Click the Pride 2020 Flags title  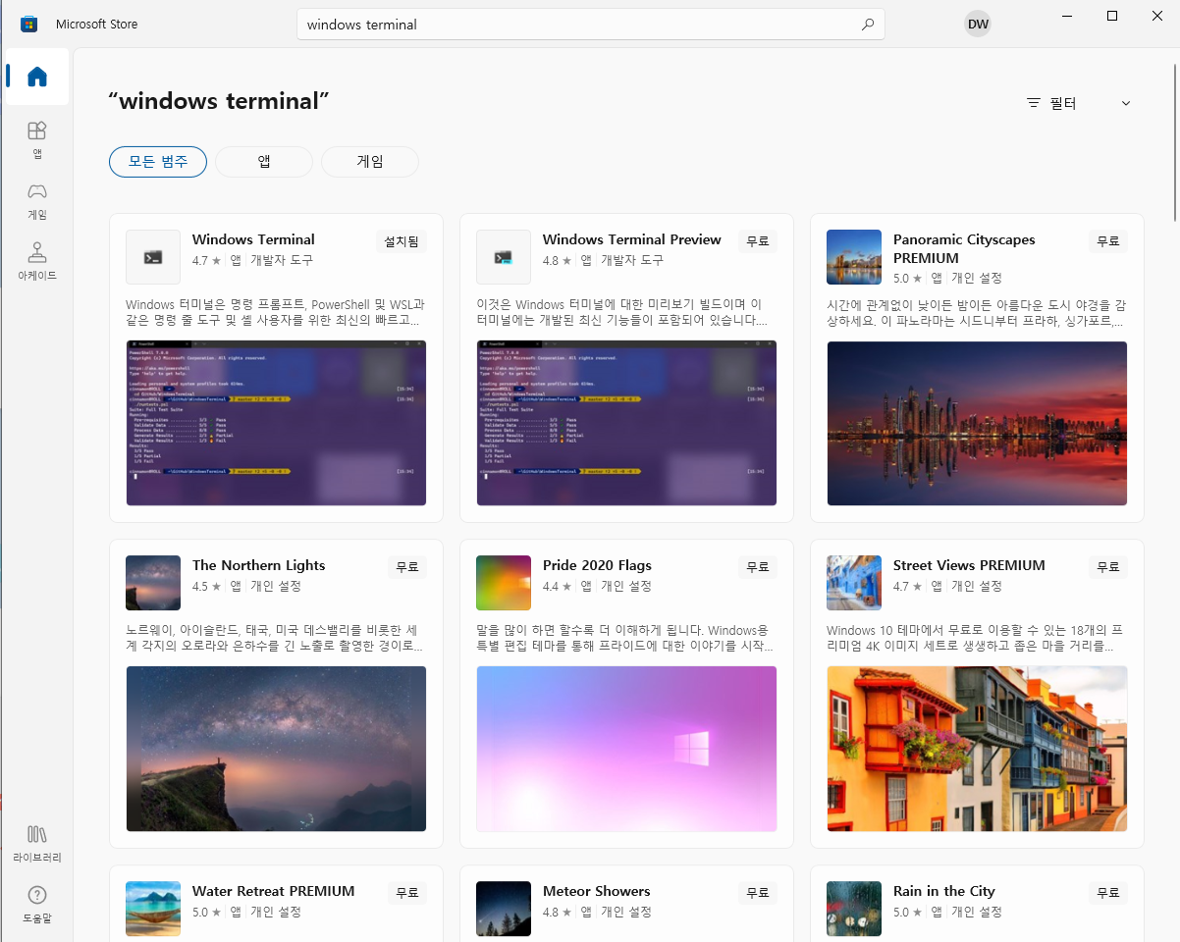[597, 565]
